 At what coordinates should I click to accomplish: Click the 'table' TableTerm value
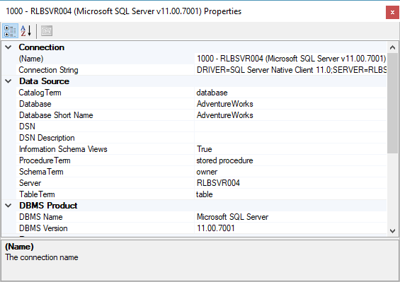point(205,194)
